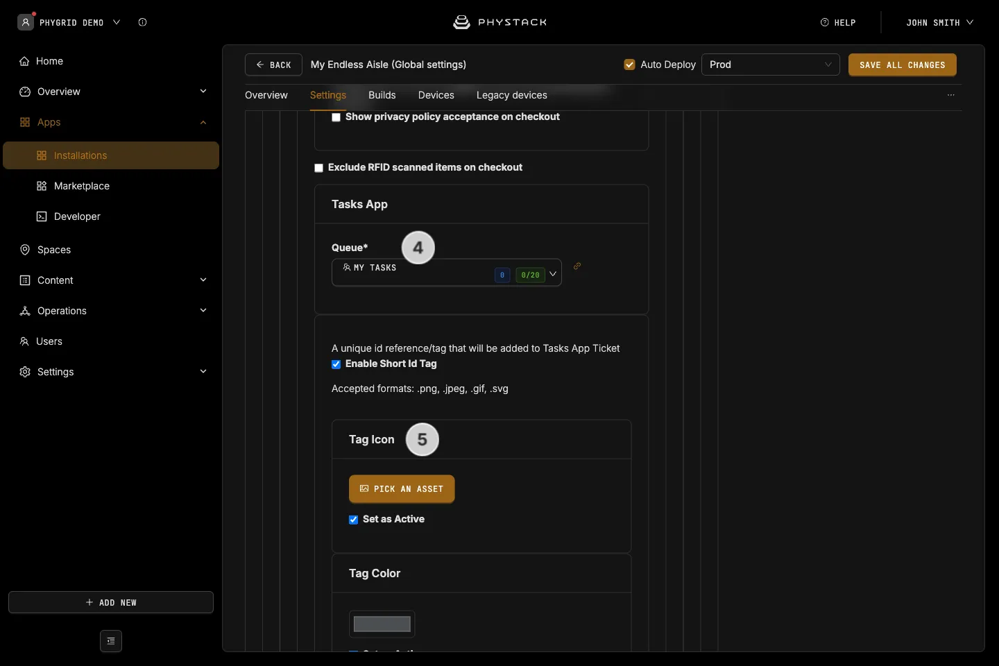Click the link icon beside Queue field

[577, 266]
